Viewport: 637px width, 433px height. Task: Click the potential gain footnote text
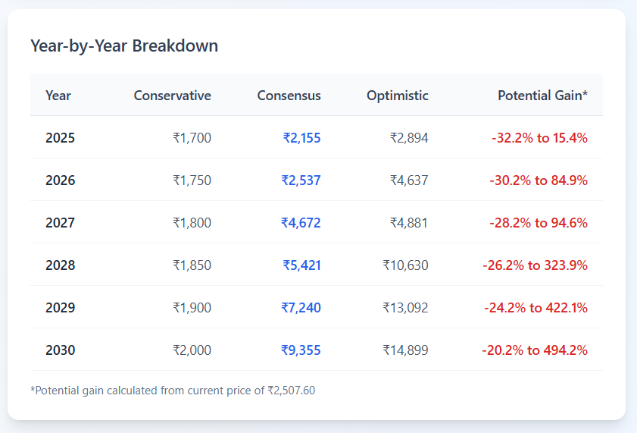173,391
